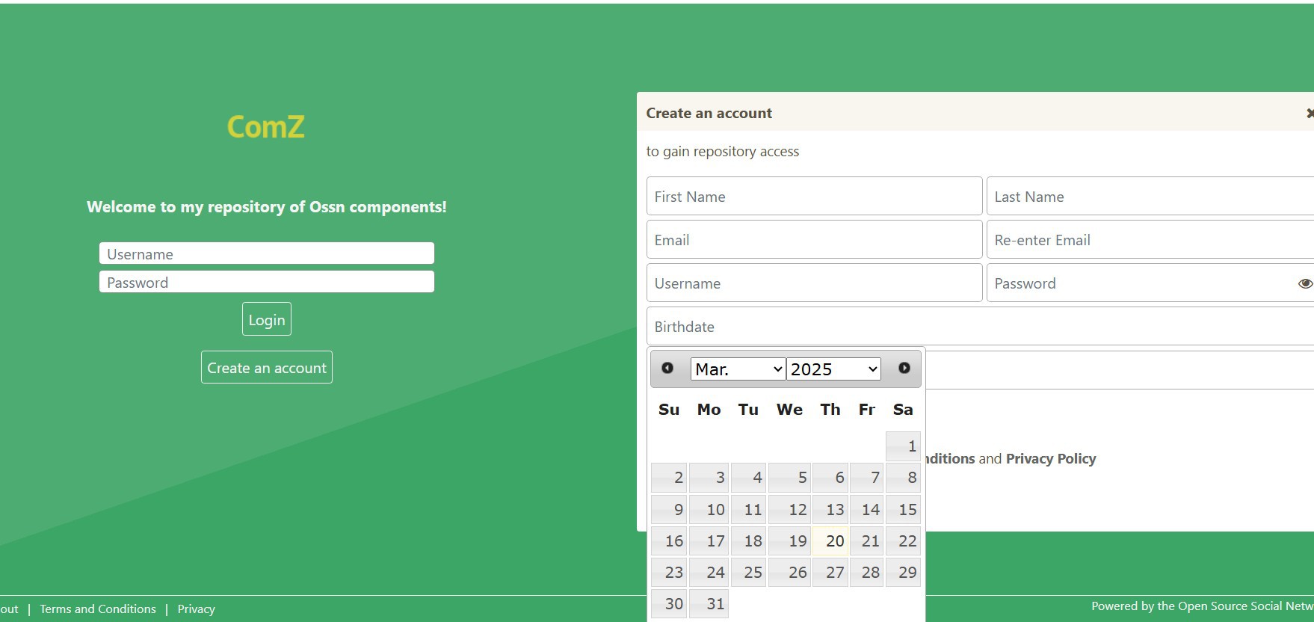1314x622 pixels.
Task: Click the Last Name input field
Action: pos(1147,197)
